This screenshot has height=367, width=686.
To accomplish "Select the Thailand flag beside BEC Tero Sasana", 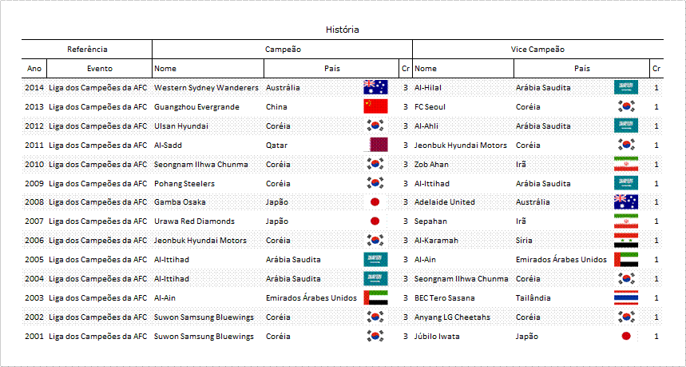I will pos(625,297).
